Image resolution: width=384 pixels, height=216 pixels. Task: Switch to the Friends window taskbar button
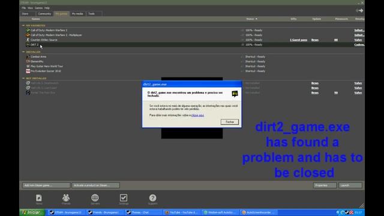(105, 212)
